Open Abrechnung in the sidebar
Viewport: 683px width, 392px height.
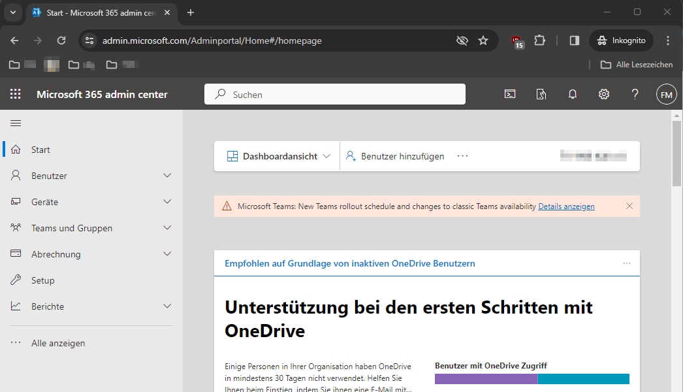(x=91, y=254)
